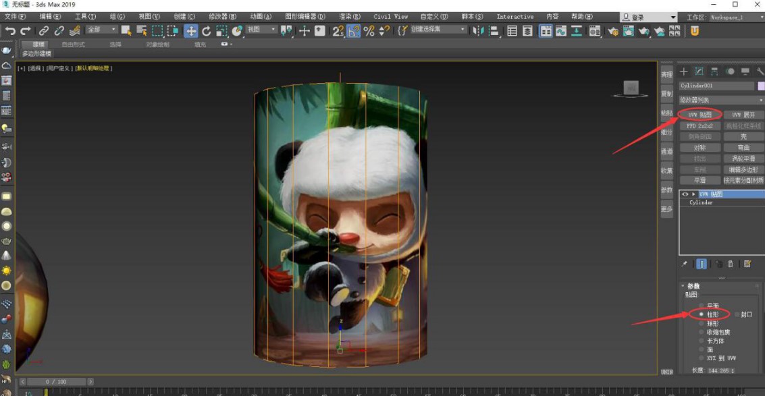The image size is (765, 396).
Task: Click Remove modifier trash icon
Action: (x=731, y=264)
